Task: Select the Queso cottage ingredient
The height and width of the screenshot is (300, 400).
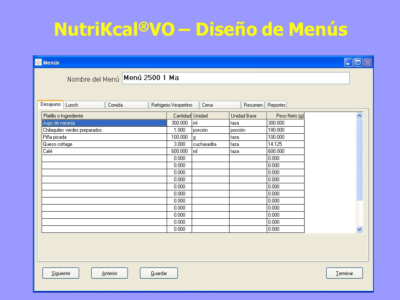Action: point(104,144)
